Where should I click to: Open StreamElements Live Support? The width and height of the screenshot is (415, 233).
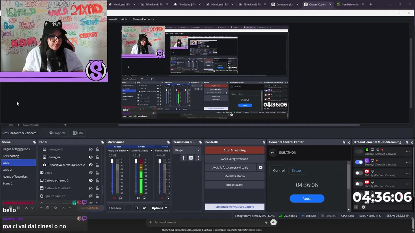(x=235, y=207)
